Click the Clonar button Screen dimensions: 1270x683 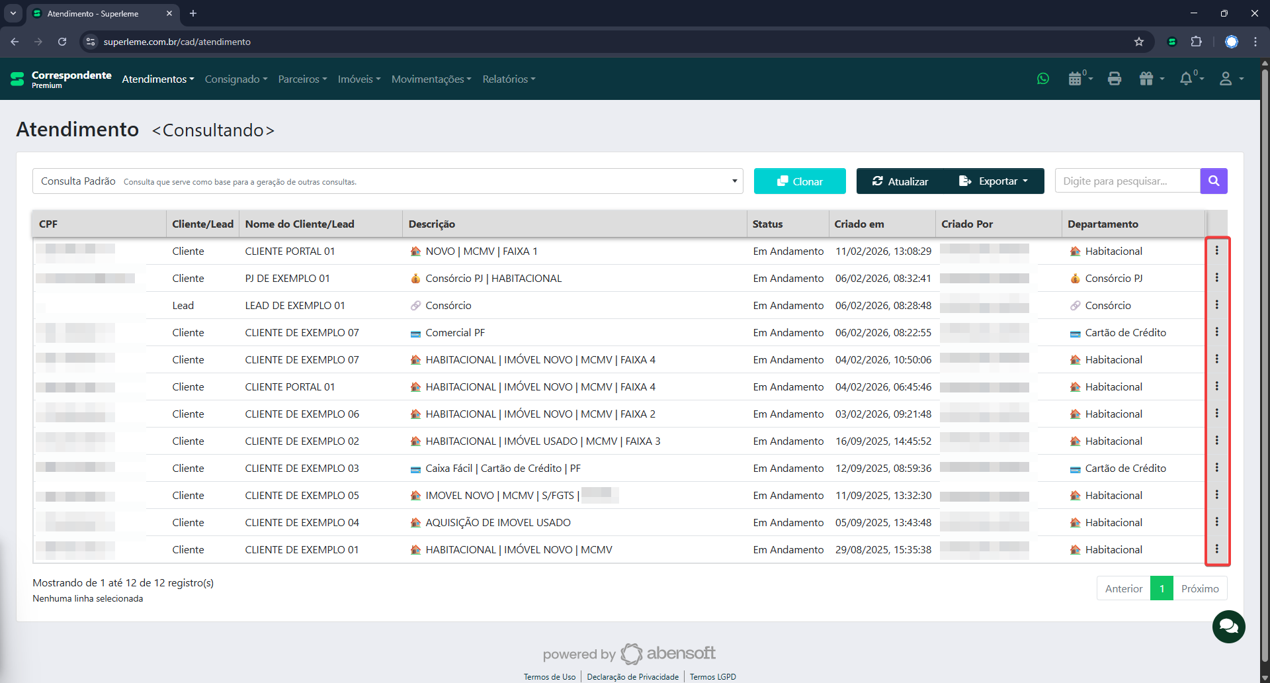(x=800, y=181)
